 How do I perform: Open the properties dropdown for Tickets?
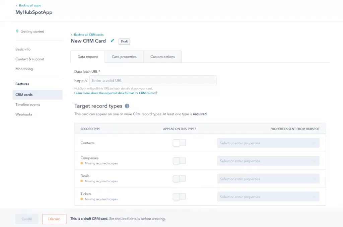(268, 197)
